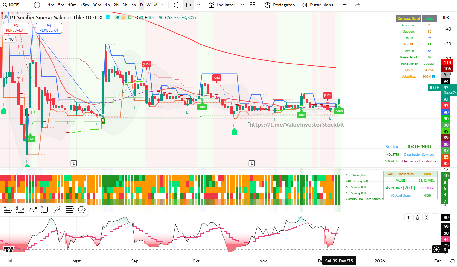Viewport: 457px width, 267px height.
Task: Open the chart type dropdown arrow
Action: tap(198, 5)
